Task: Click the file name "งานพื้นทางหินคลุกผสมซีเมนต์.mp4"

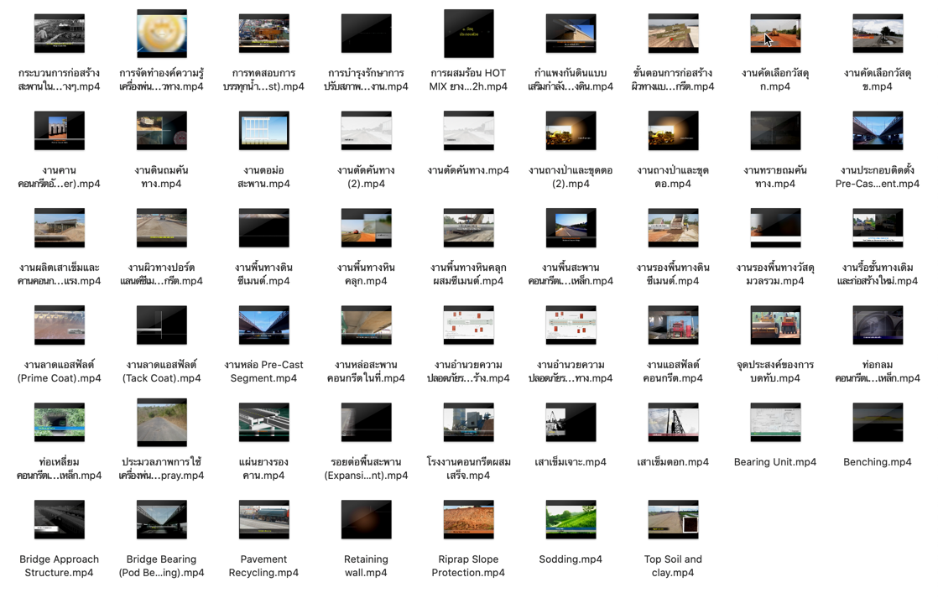Action: coord(468,274)
